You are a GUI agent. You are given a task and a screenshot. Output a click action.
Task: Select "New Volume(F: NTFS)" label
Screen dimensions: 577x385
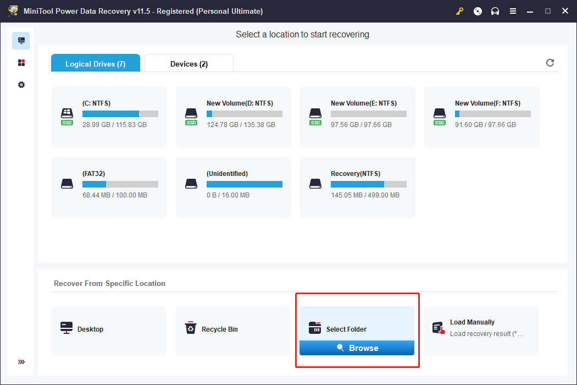pos(487,103)
